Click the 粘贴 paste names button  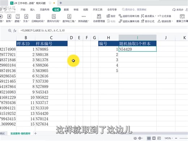[x=111, y=21]
